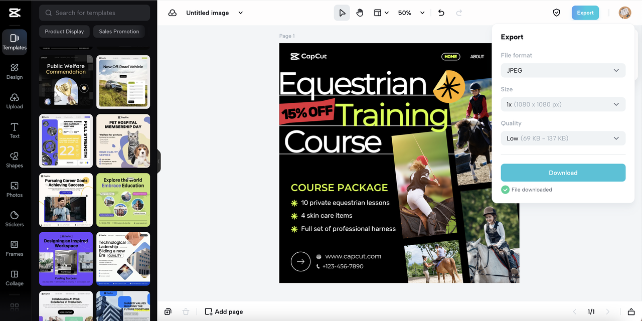Choose the Full Strength alloy hub template

point(66,141)
